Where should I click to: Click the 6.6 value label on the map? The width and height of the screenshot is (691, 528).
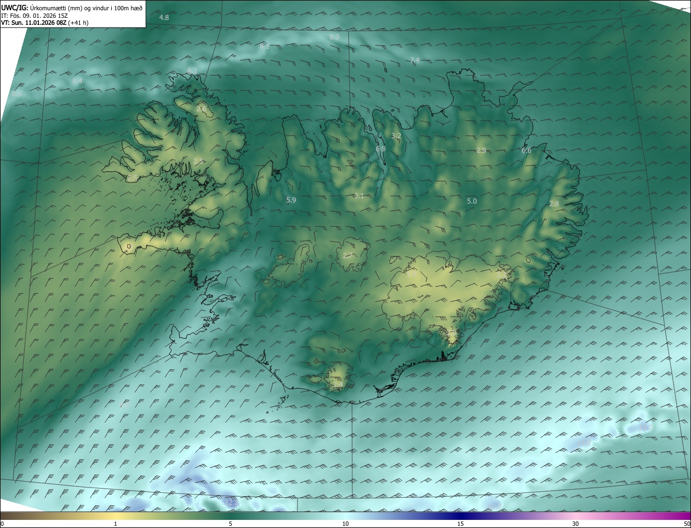click(x=526, y=151)
